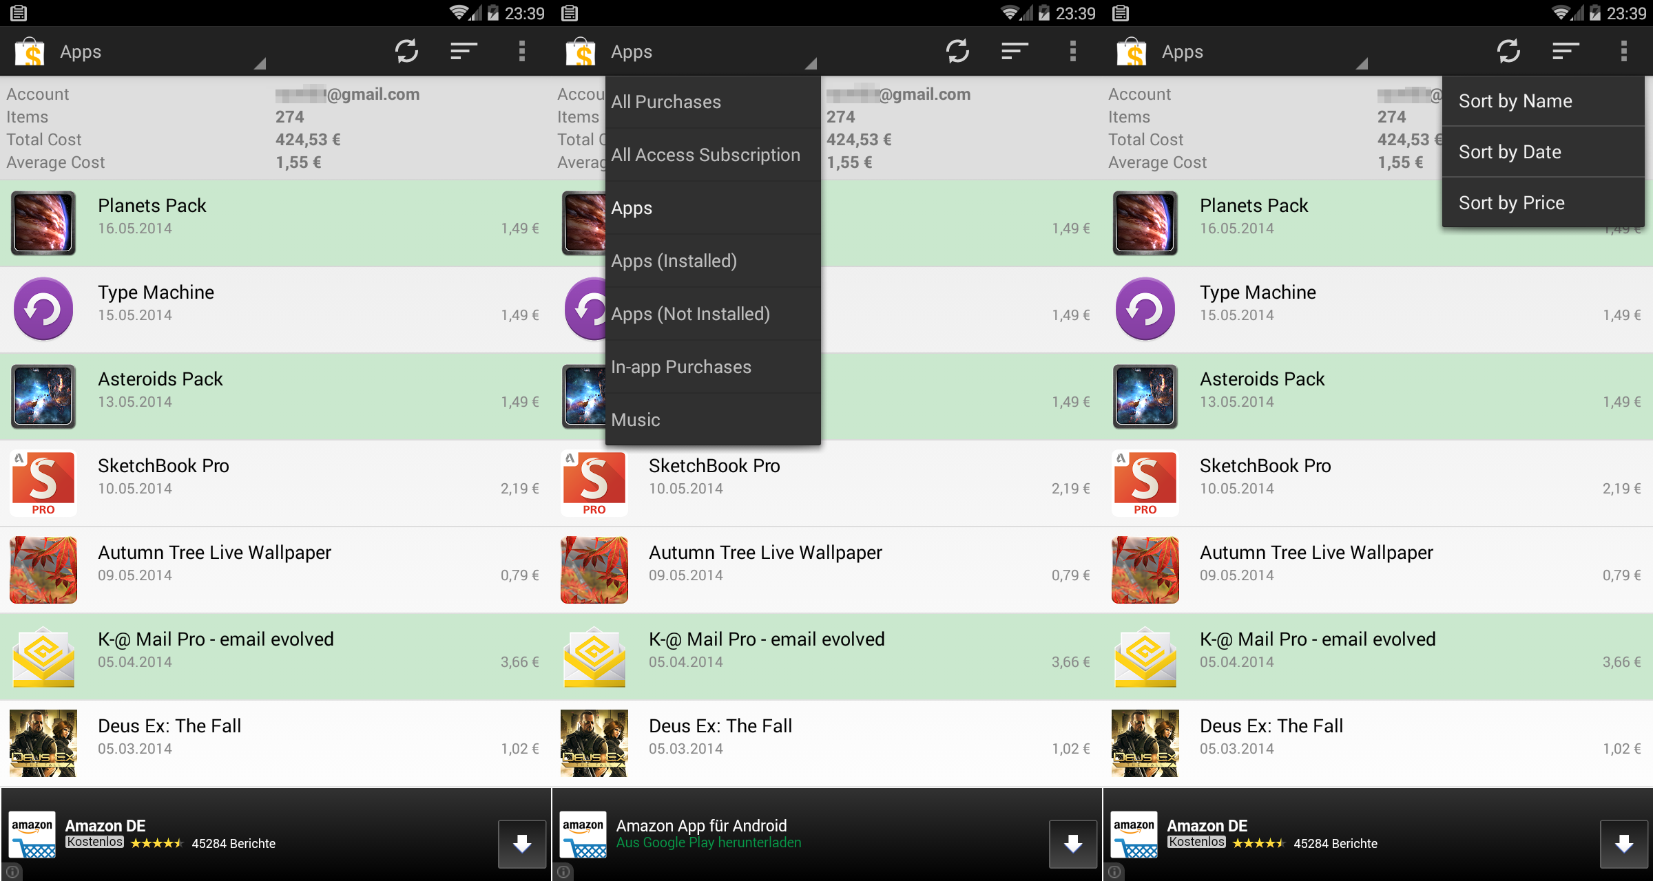Tap shopping bag app icon in right screen
Image resolution: width=1653 pixels, height=881 pixels.
(x=1132, y=52)
